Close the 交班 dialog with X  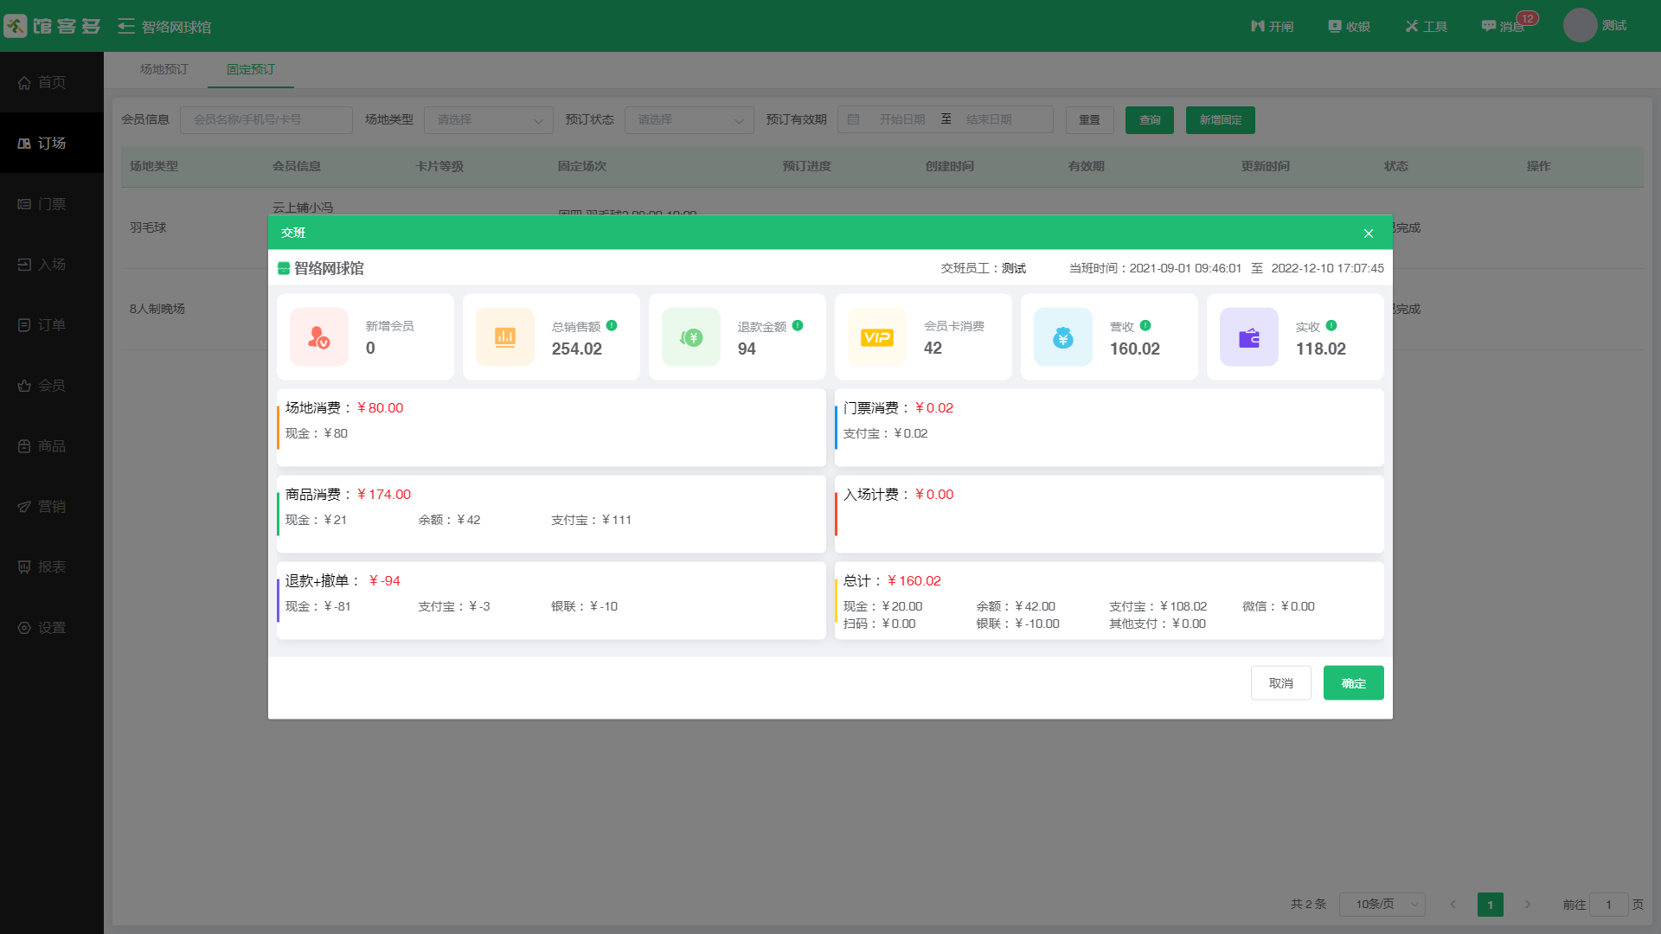pyautogui.click(x=1369, y=233)
